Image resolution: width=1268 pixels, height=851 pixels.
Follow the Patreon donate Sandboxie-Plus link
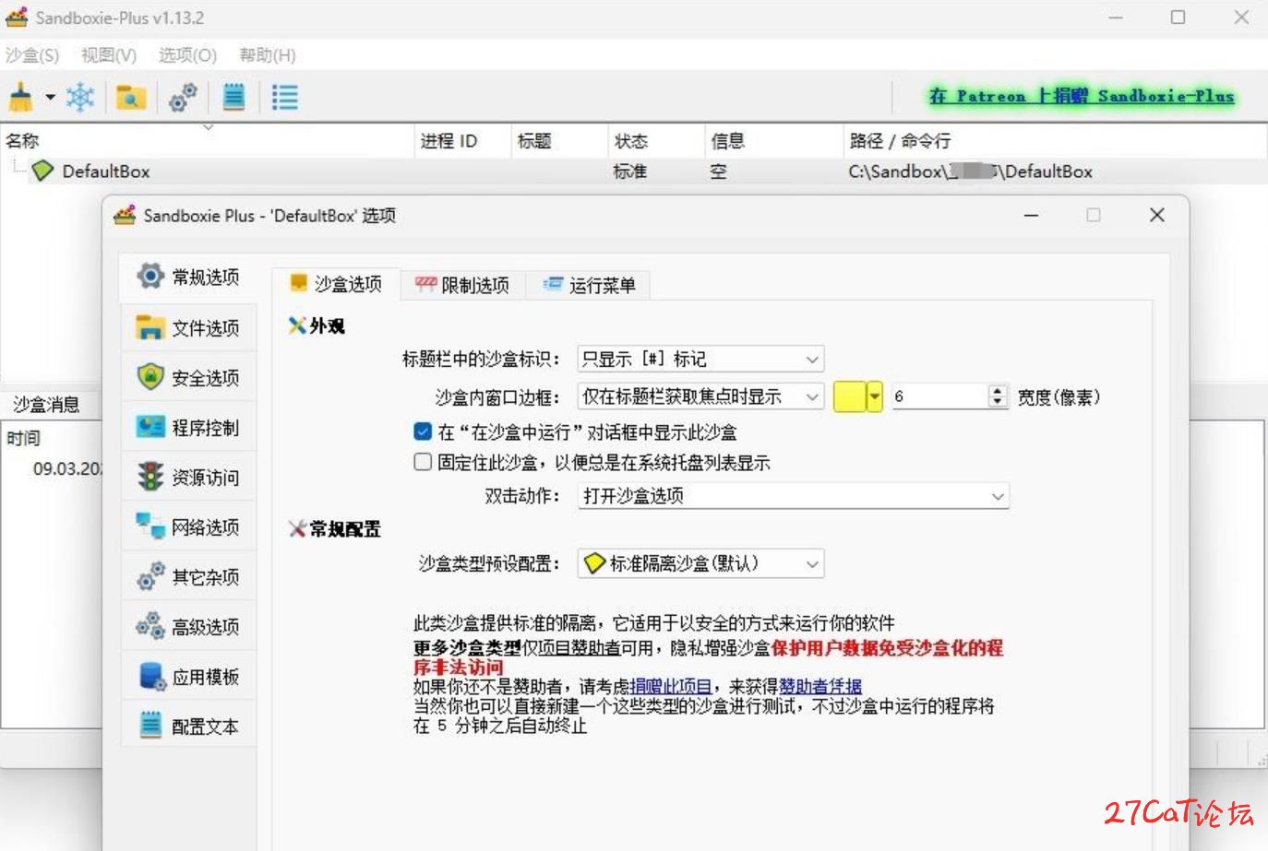point(1082,96)
